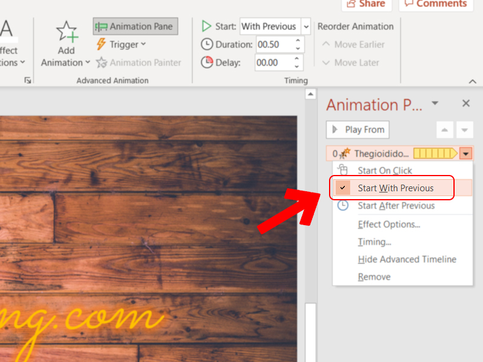Choose the checked Start With Previous option

tap(395, 188)
